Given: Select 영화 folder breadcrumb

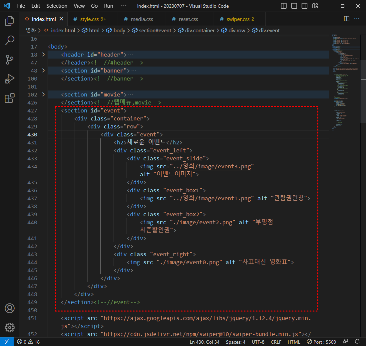Looking at the screenshot, I should coord(31,31).
